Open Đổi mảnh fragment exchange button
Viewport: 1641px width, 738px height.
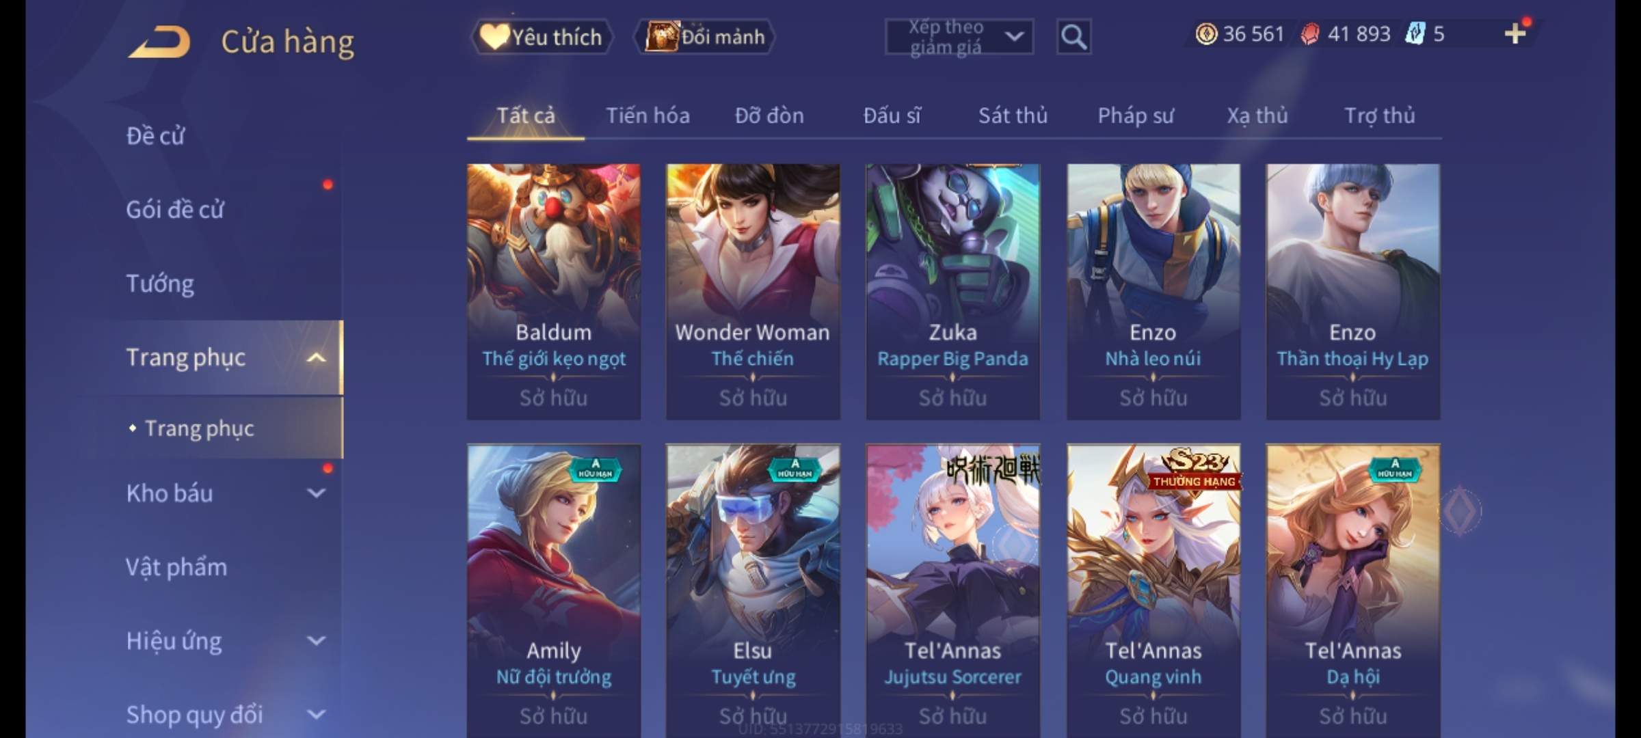point(705,37)
